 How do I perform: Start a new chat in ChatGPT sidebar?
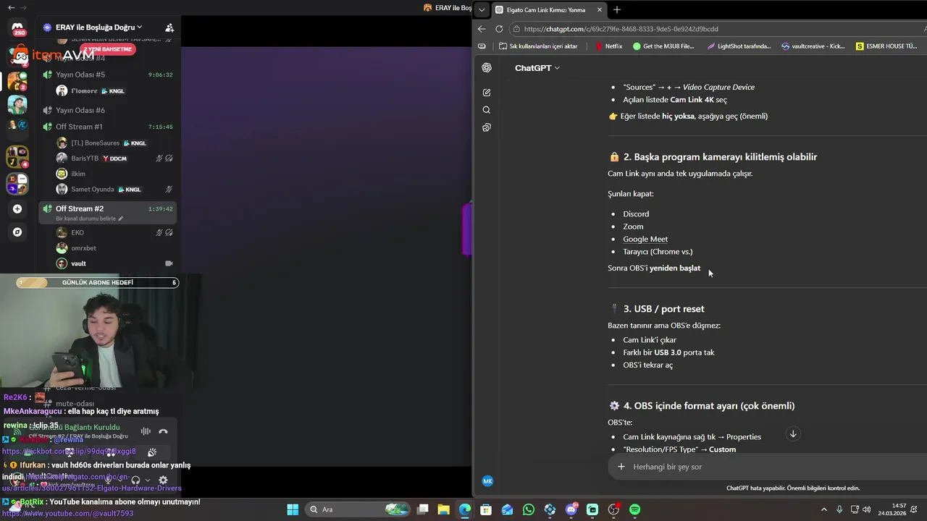pyautogui.click(x=487, y=93)
